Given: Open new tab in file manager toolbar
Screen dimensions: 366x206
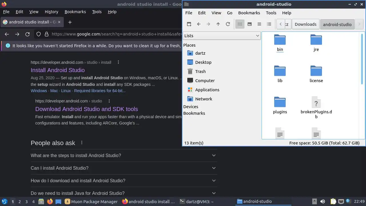Looking at the screenshot, I should point(189,24).
